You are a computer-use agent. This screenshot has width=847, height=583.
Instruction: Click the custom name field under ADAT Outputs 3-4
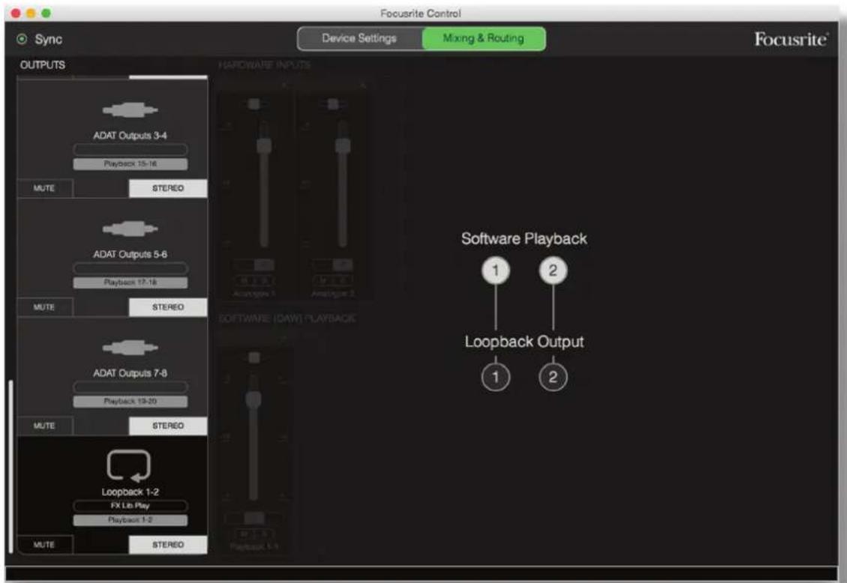point(131,149)
